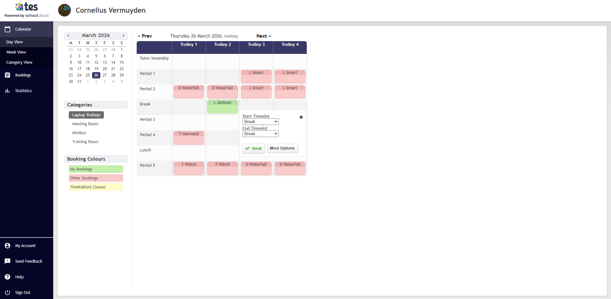Expand the Start Timeslot dropdown
Viewport: 611px width, 299px height.
261,122
